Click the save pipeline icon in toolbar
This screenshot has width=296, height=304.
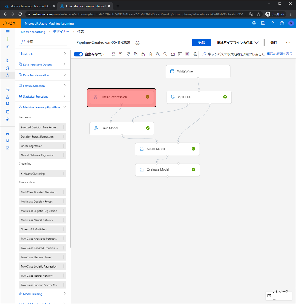(113, 54)
